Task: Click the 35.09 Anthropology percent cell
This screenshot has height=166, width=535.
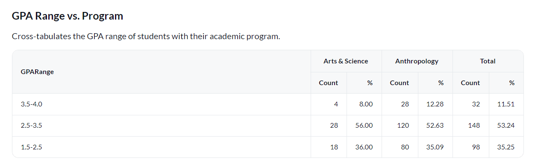Action: coord(435,147)
